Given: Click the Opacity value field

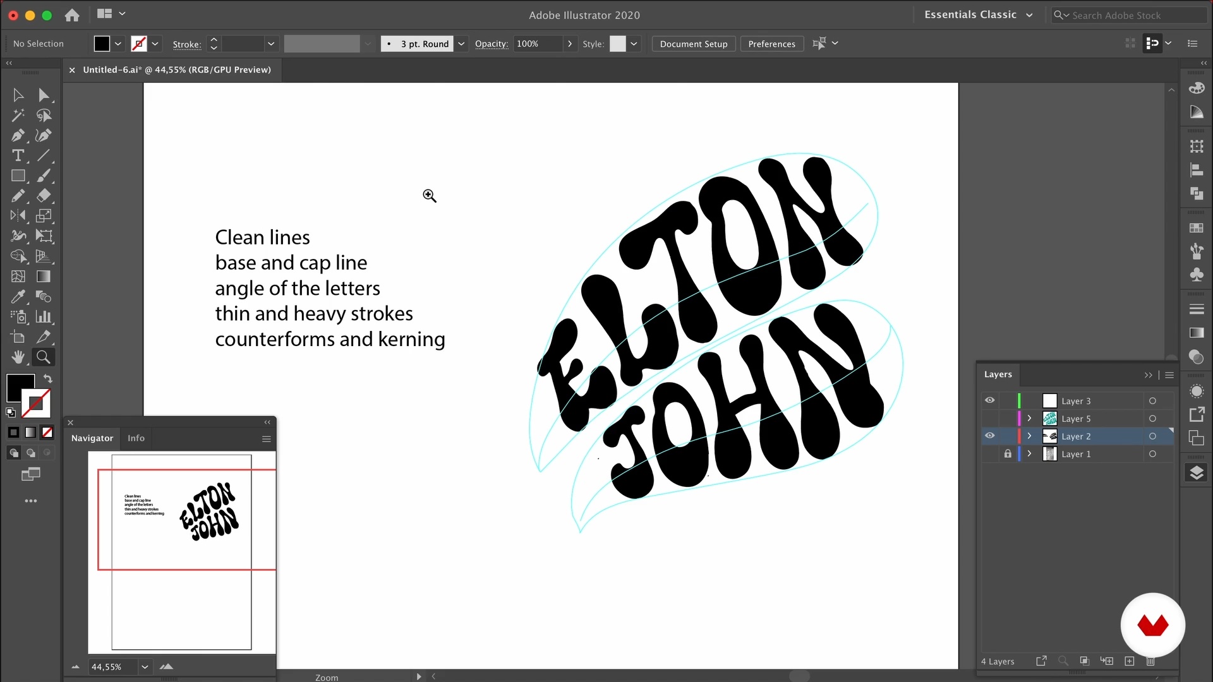Looking at the screenshot, I should pos(538,44).
